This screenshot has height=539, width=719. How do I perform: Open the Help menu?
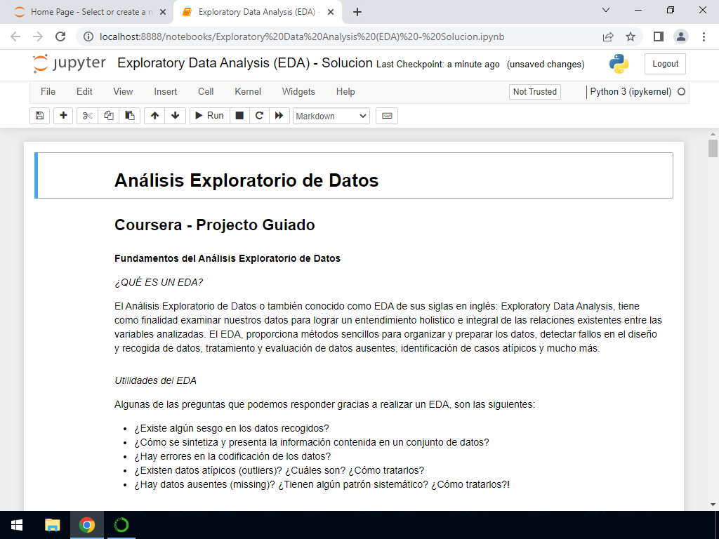[345, 92]
